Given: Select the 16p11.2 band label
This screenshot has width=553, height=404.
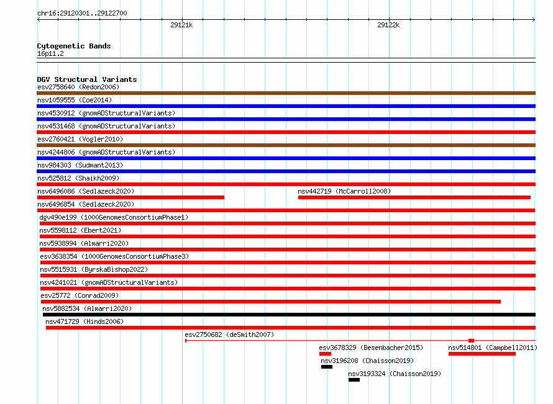Looking at the screenshot, I should click(50, 53).
